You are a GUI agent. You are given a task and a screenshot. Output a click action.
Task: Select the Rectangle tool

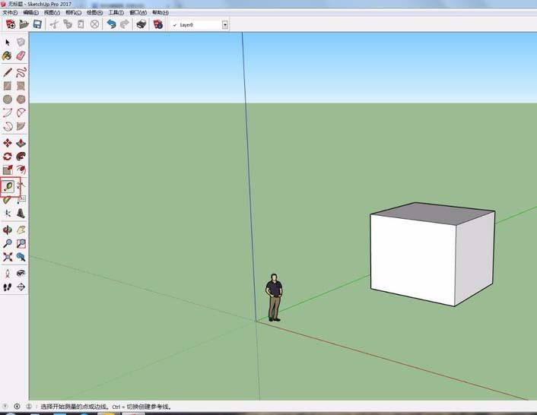8,86
